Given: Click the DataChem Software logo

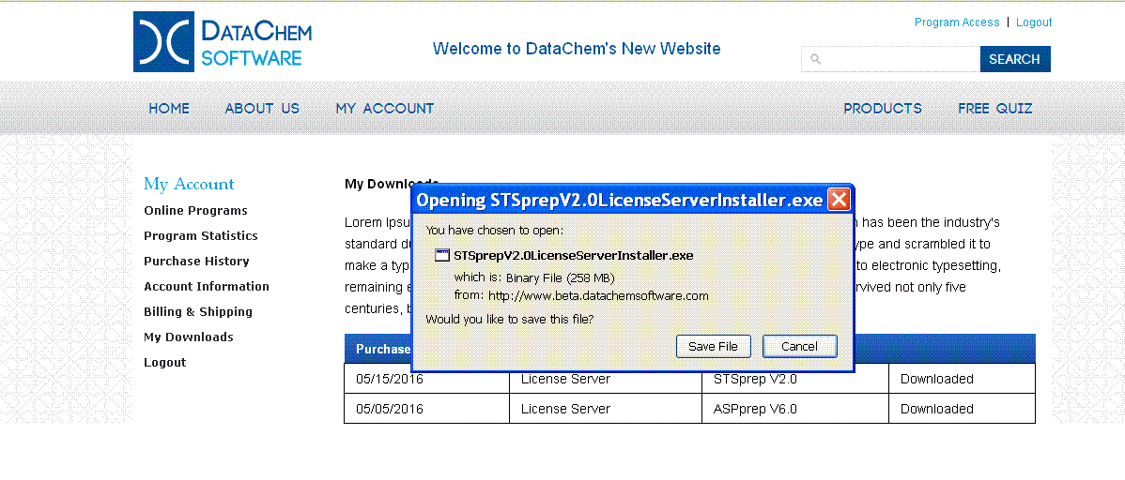Looking at the screenshot, I should [x=223, y=41].
